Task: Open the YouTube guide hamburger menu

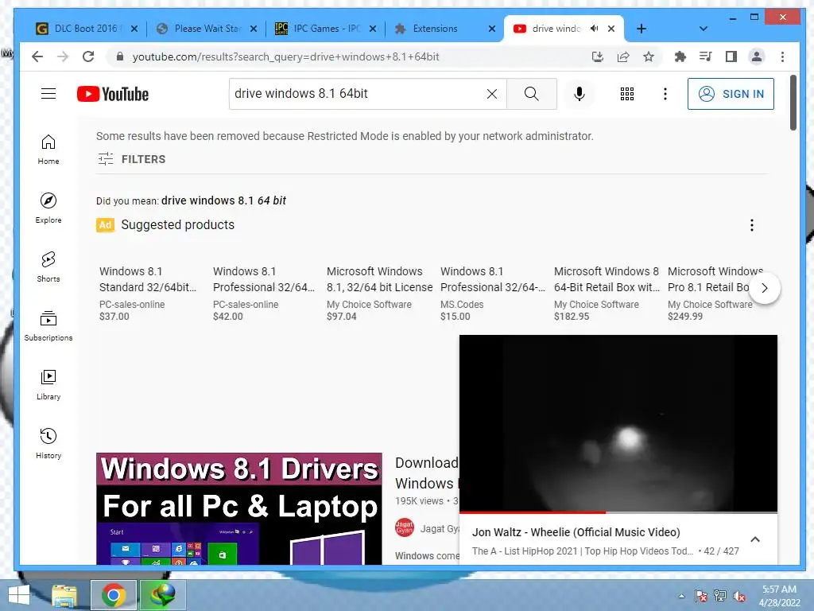Action: 48,94
